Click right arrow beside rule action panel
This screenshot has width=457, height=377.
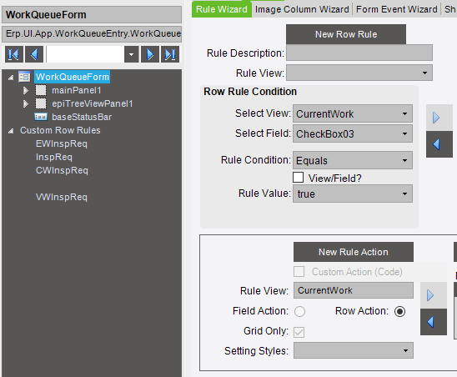(434, 295)
